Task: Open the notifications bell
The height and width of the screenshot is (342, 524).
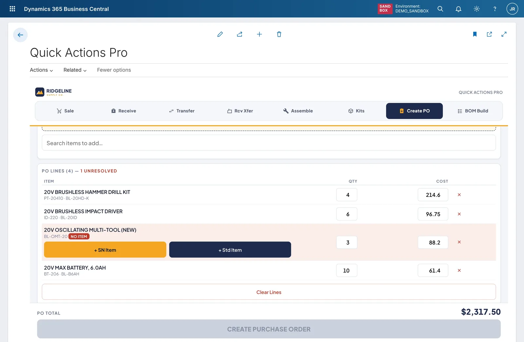Action: pos(458,9)
